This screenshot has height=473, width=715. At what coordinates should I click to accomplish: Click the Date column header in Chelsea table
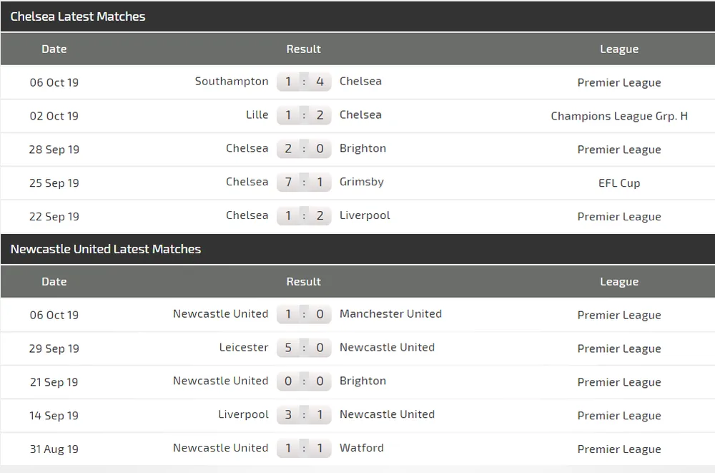[x=54, y=49]
